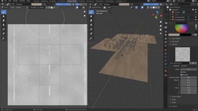Click the pan hand icon in the Image Editor

(84, 16)
